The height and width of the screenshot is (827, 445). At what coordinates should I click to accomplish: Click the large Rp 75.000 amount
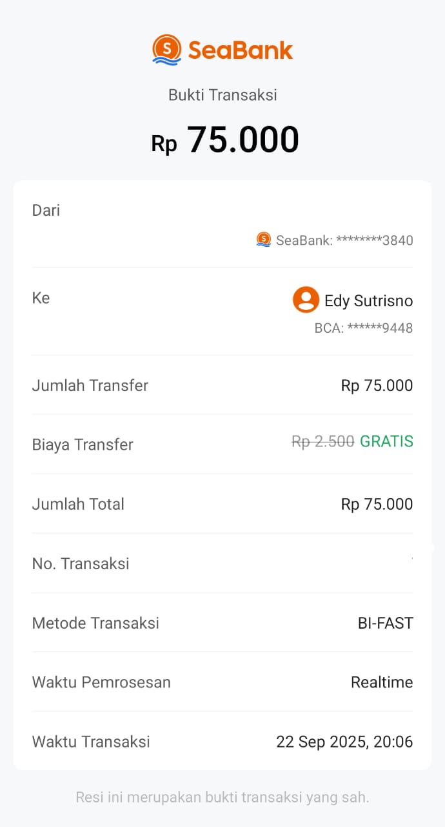(225, 140)
